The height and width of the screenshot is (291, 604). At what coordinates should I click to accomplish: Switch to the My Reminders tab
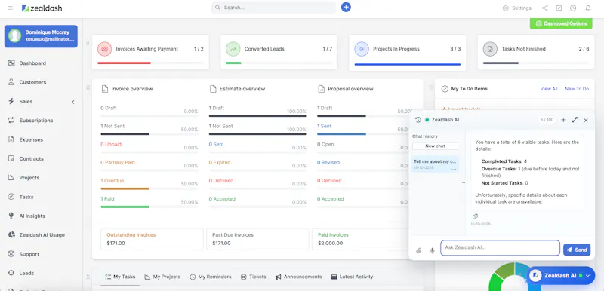tap(211, 277)
